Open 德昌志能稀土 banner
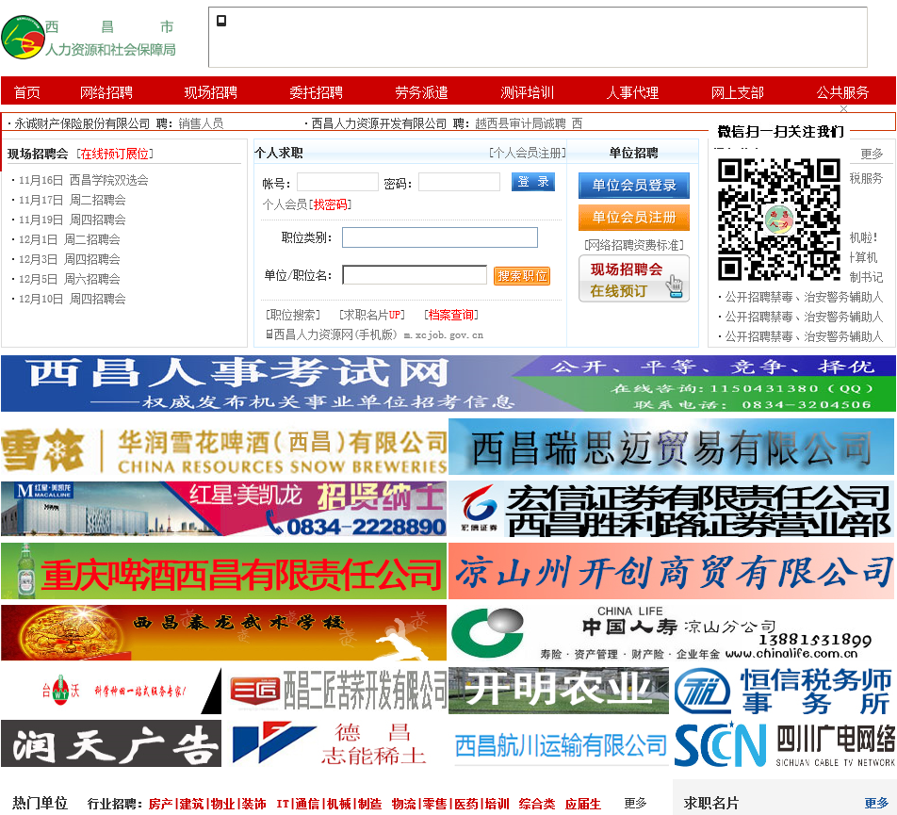Screen dimensions: 897x815 [337, 743]
